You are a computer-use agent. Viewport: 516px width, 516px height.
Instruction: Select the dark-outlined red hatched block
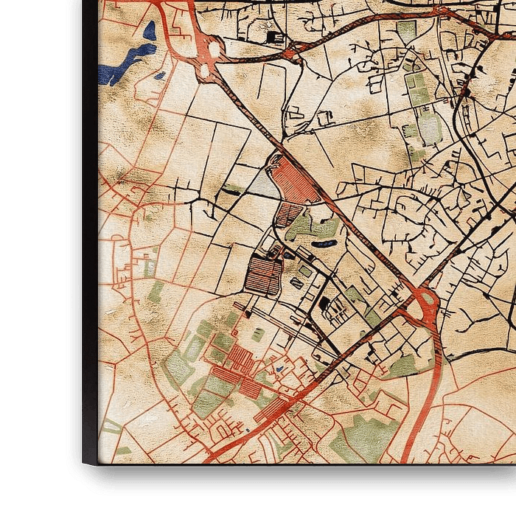[x=263, y=274]
